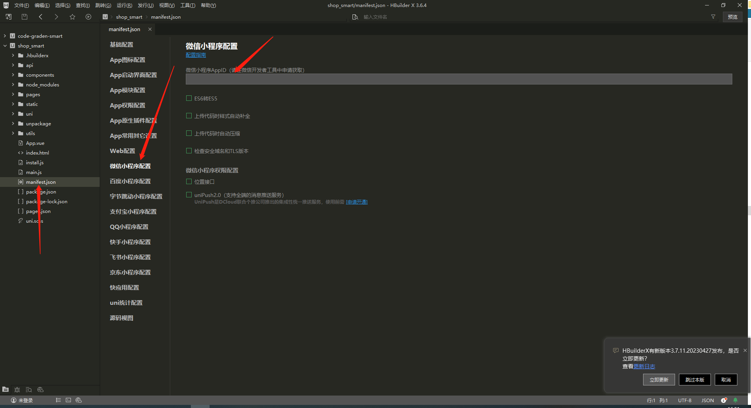Expand the pages folder in tree
Viewport: 751px width, 408px height.
tap(13, 95)
